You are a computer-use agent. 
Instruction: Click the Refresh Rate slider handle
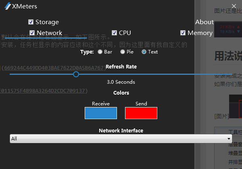[76, 74]
